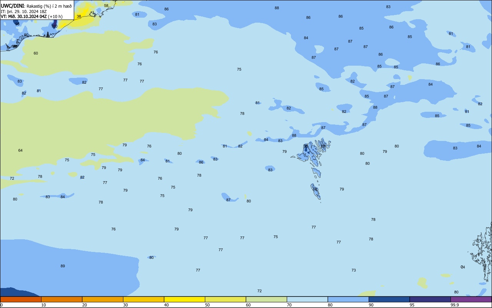Select the 64 value at the left edge
492x308 pixels.
(20, 151)
